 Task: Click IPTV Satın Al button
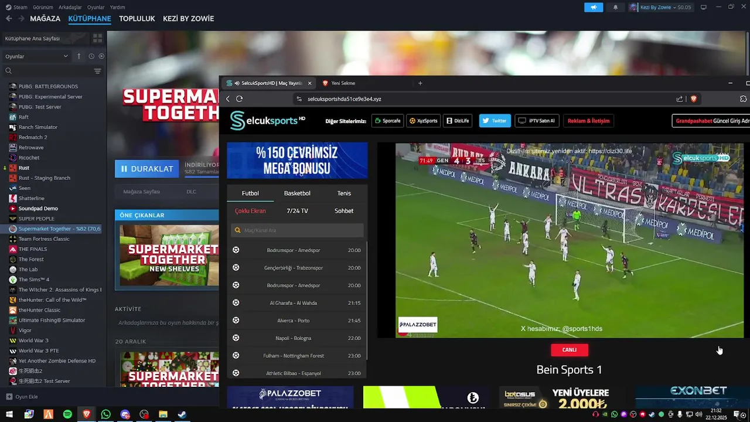pyautogui.click(x=536, y=121)
